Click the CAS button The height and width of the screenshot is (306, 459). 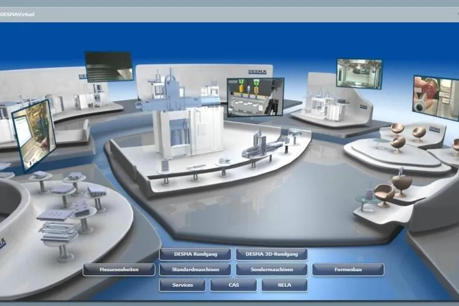click(x=234, y=285)
